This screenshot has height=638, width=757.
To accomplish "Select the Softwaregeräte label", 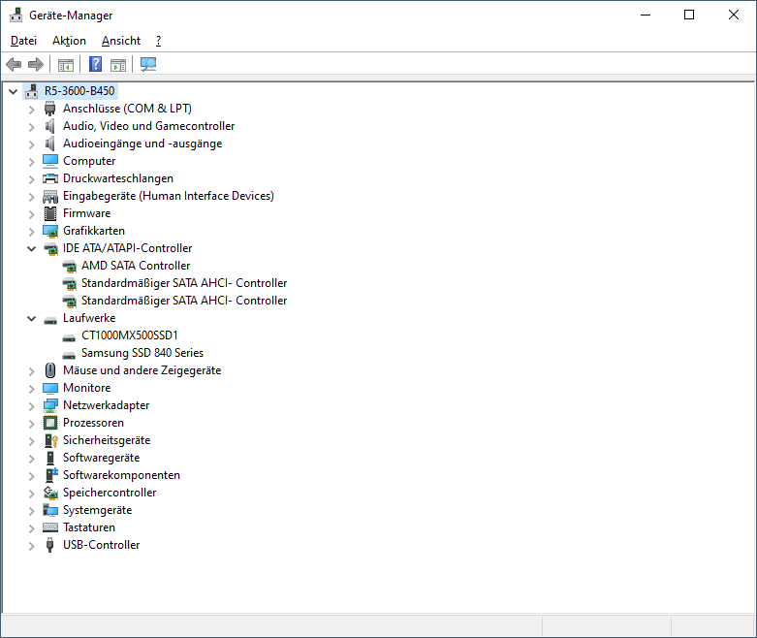I will tap(102, 458).
